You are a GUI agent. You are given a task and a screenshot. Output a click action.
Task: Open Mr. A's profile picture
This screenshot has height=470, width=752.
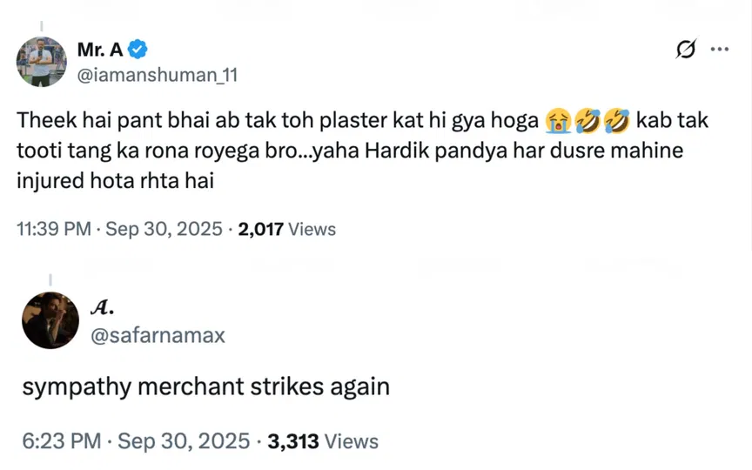point(42,62)
